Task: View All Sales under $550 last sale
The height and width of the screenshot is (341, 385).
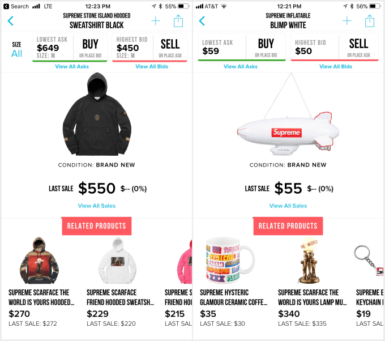Action: point(97,206)
